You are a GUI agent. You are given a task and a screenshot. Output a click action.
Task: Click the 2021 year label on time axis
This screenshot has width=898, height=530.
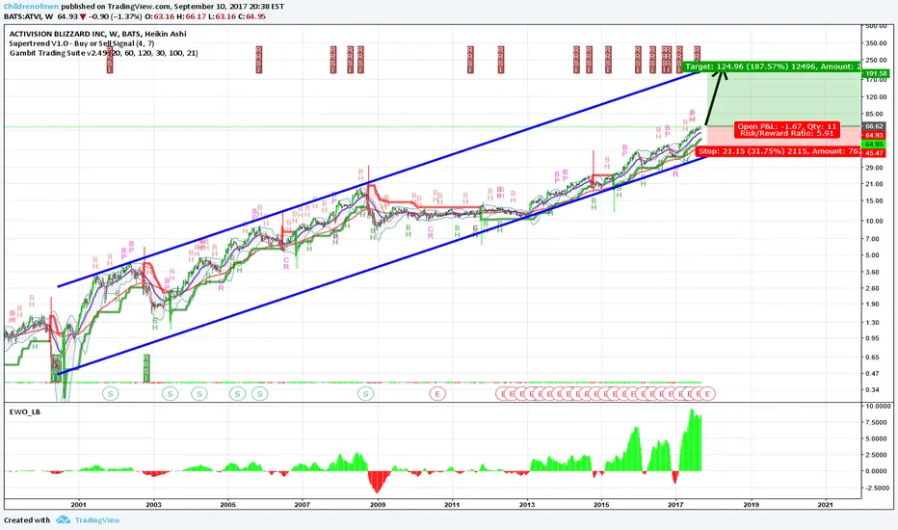click(826, 505)
